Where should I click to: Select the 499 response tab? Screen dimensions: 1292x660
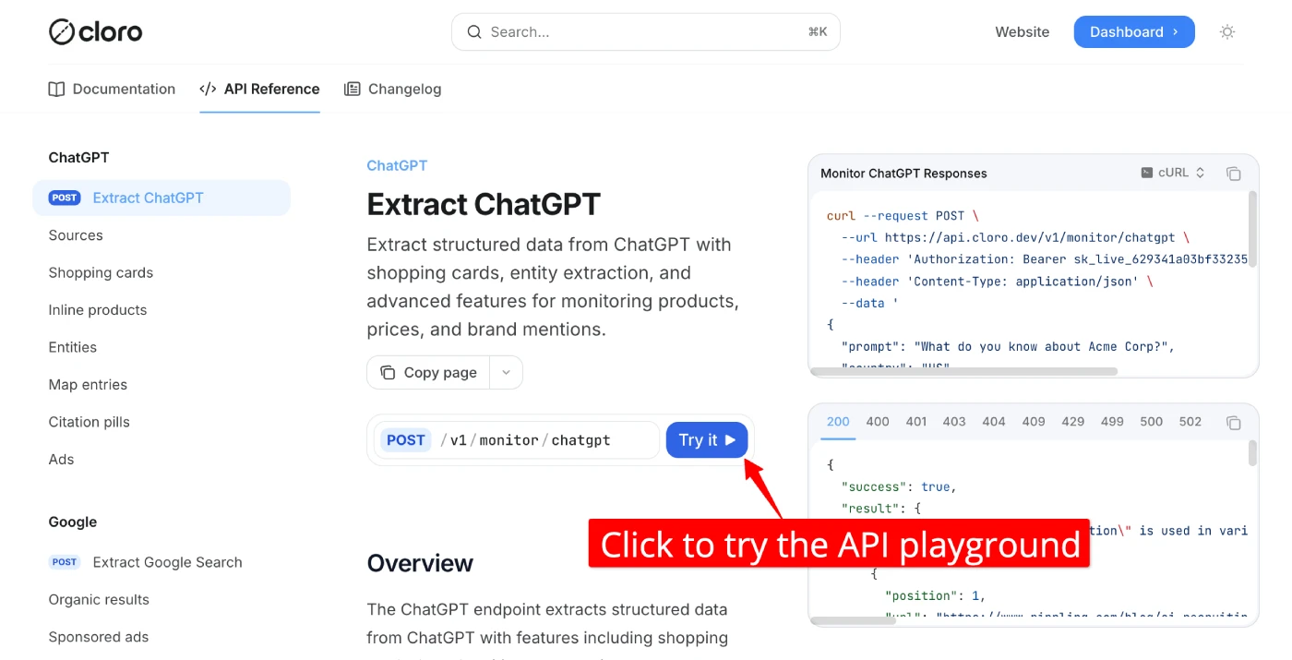(x=1112, y=422)
